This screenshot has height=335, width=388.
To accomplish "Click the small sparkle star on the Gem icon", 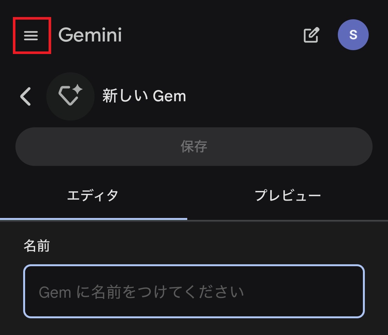I will pyautogui.click(x=78, y=89).
